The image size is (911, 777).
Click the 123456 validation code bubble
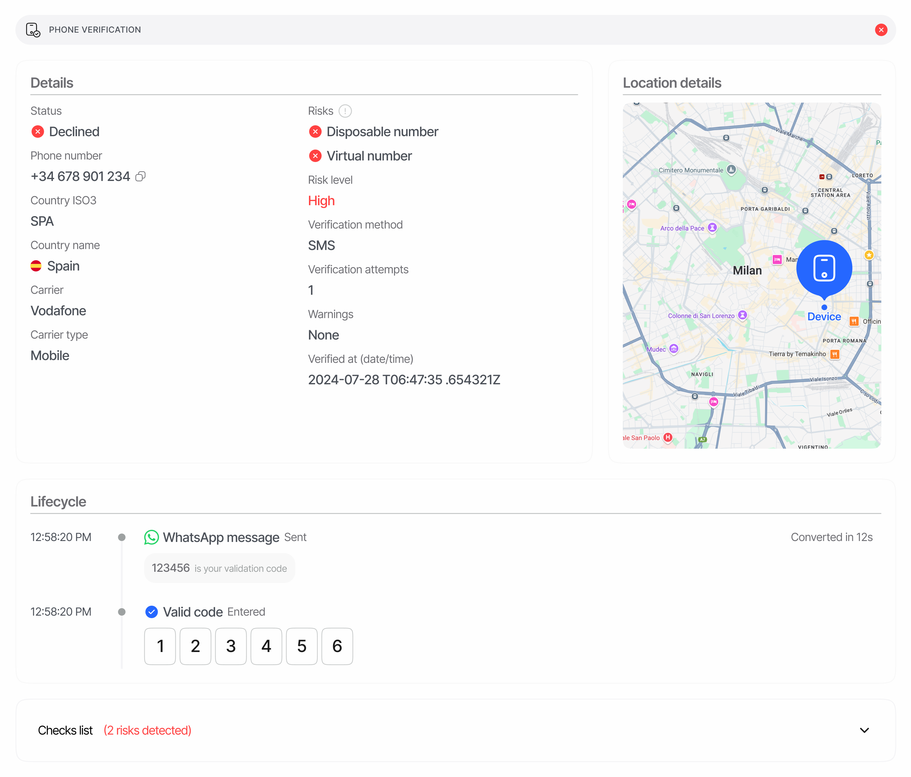click(x=219, y=568)
